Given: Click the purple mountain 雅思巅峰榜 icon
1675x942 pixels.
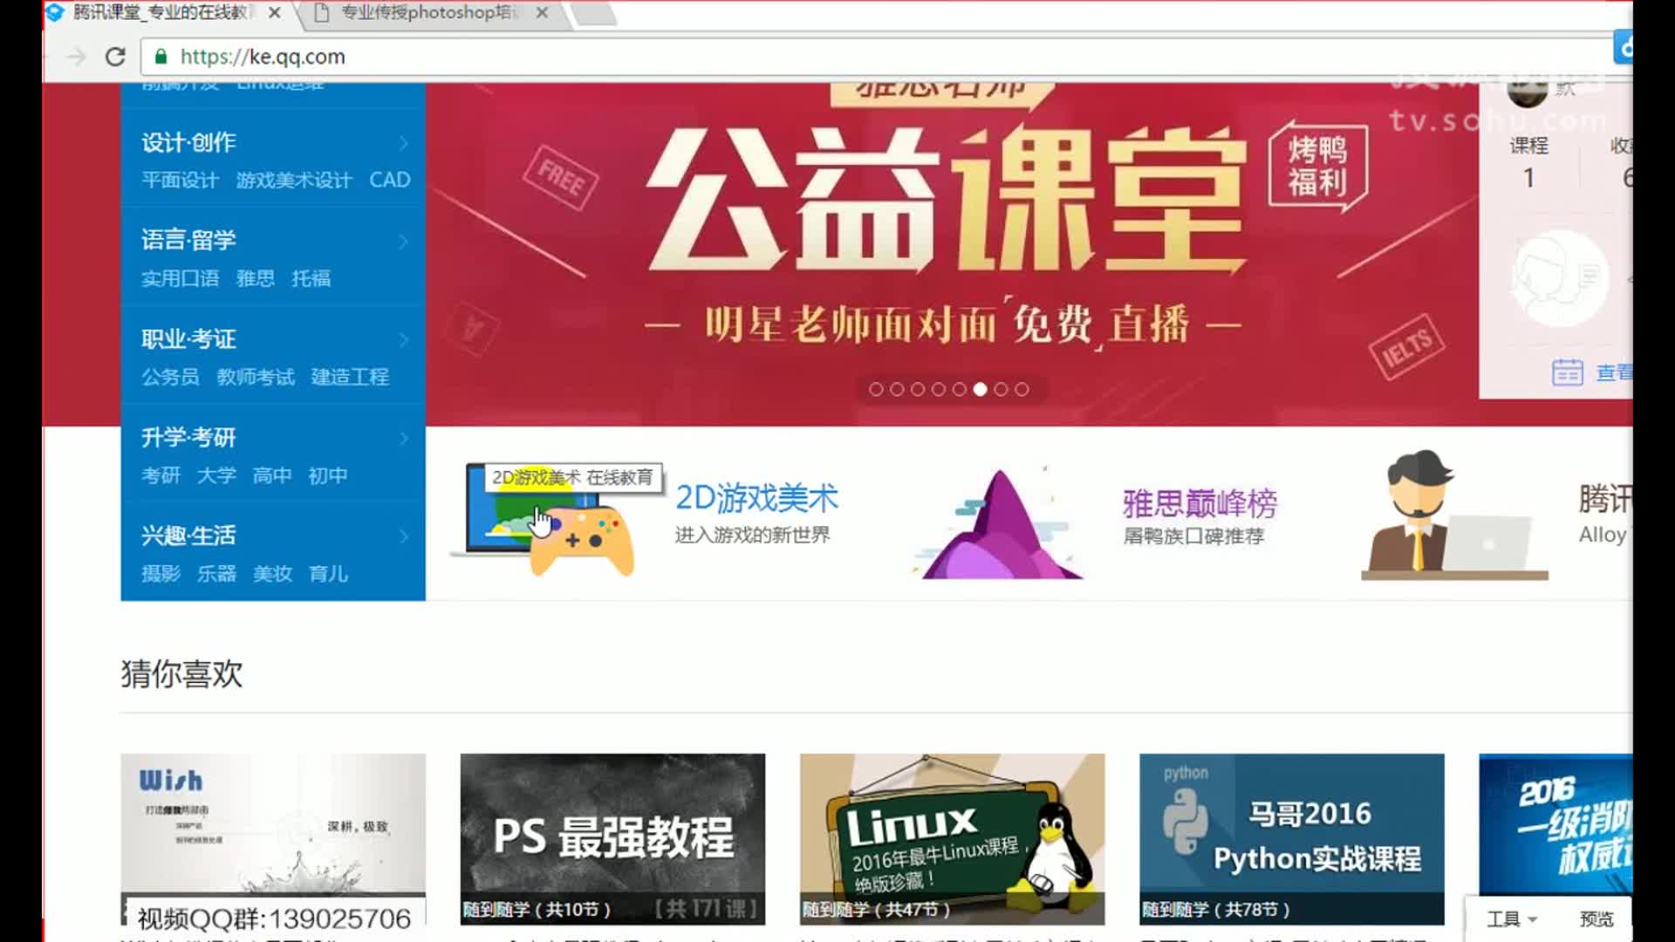Looking at the screenshot, I should (x=1000, y=523).
